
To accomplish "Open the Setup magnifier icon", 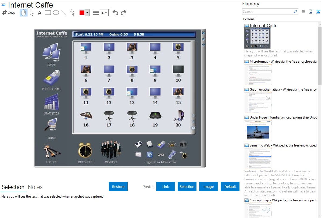I will 51,125.
